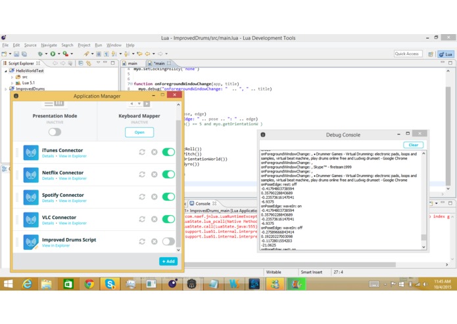Open the Help menu
Image resolution: width=457 pixels, height=324 pixels.
tap(130, 45)
